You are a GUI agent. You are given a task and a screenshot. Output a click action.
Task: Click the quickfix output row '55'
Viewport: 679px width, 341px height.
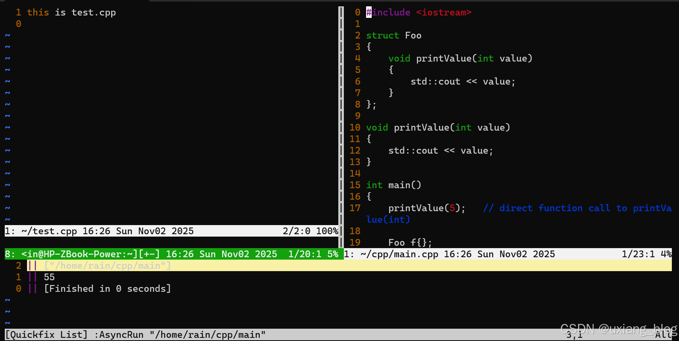click(x=49, y=277)
